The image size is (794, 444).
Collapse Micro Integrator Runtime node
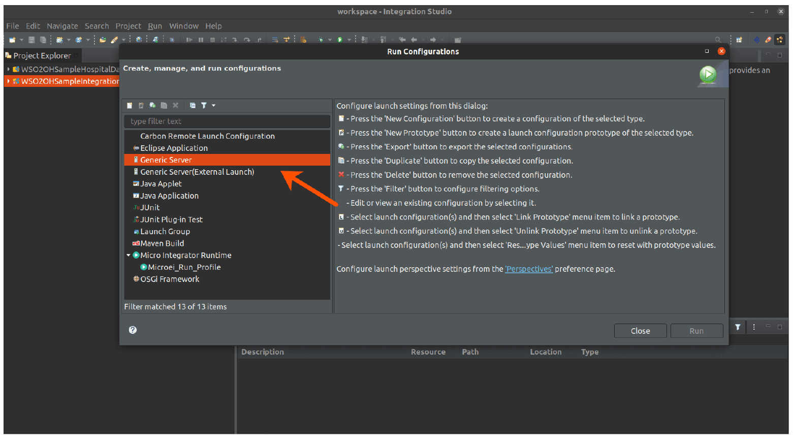(129, 256)
